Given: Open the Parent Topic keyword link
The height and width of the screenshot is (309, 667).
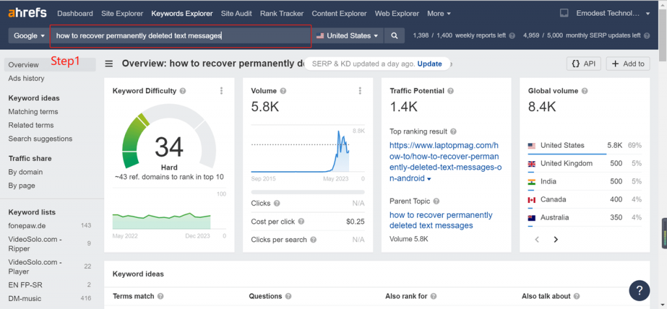Looking at the screenshot, I should coord(441,220).
